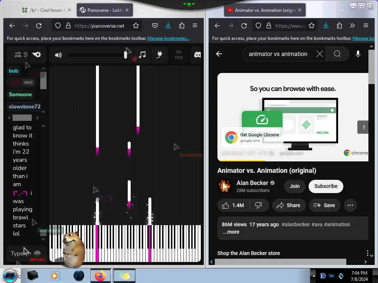Screen dimensions: 378x283
Task: Dislike the Animator vs. Animation video
Action: (x=258, y=205)
